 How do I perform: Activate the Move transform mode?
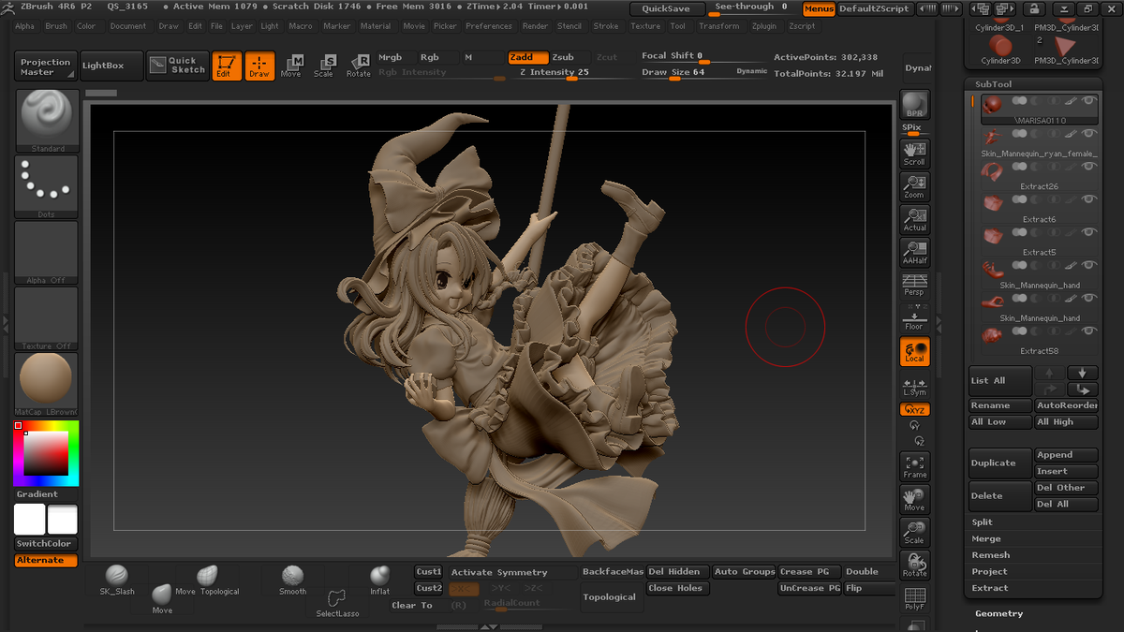pos(291,65)
